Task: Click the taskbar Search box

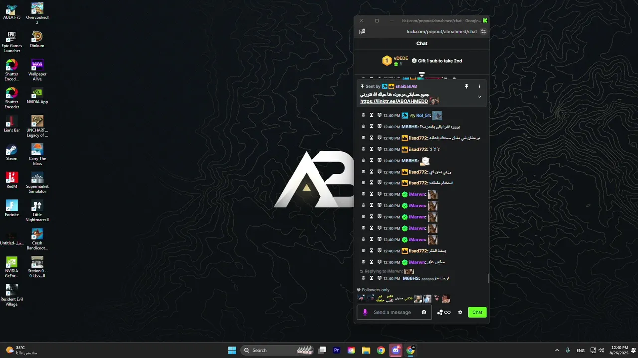Action: (277, 350)
